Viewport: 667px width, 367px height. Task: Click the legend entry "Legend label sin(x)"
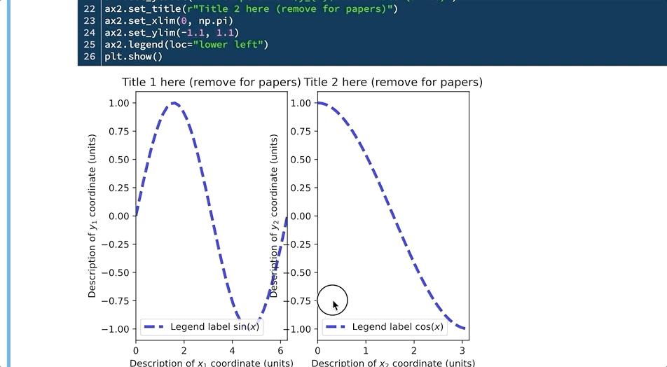click(x=214, y=326)
